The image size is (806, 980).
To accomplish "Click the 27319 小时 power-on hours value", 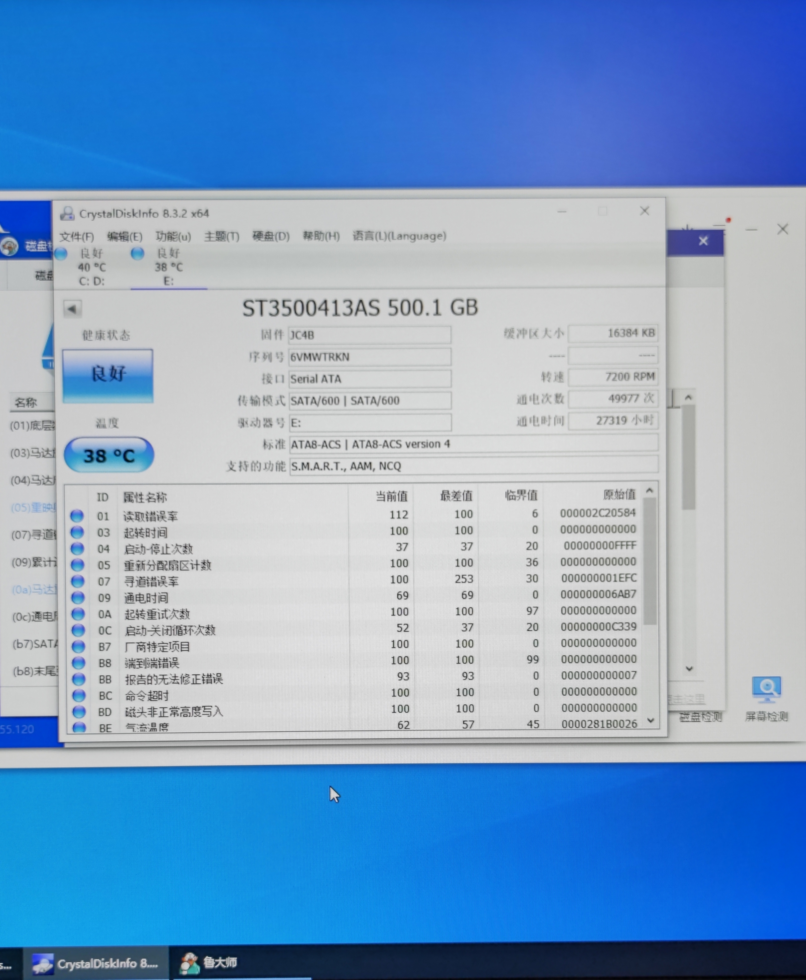I will [613, 420].
